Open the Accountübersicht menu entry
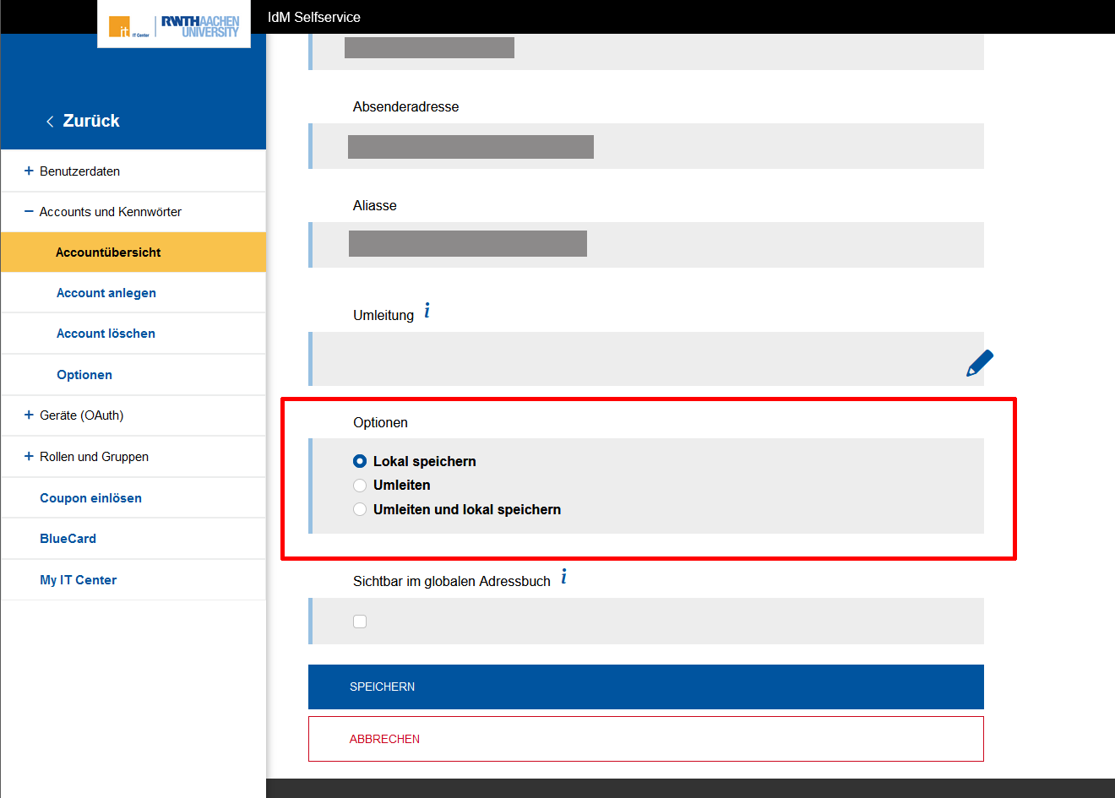 pos(108,252)
